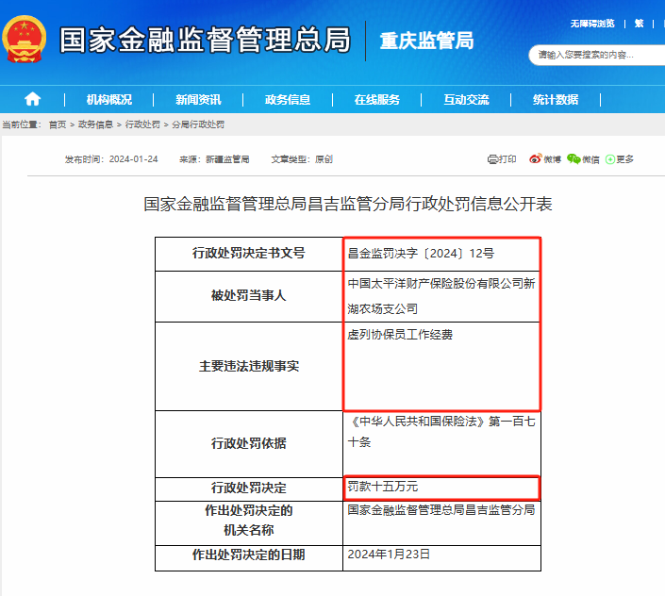665x596 pixels.
Task: Click 政务信息 in the breadcrumb trail
Action: (x=95, y=124)
